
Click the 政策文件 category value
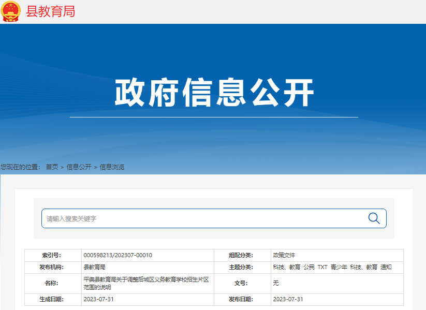click(284, 255)
